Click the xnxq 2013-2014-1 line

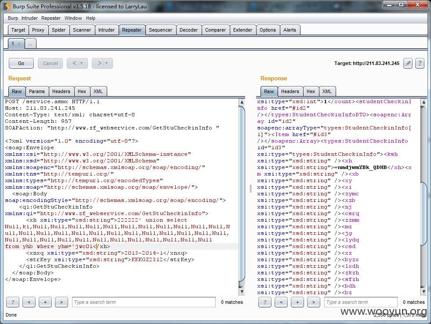click(107, 253)
